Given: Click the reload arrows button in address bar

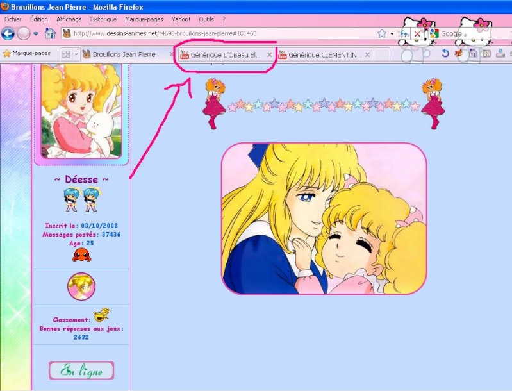Looking at the screenshot, I should pos(404,33).
